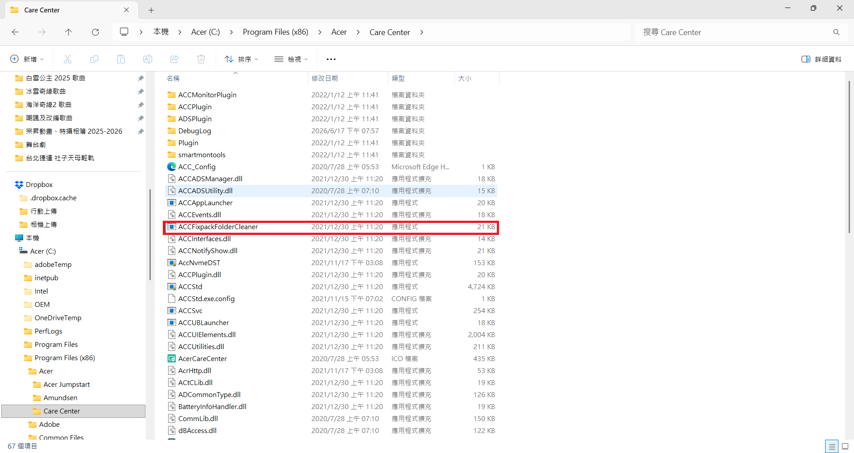Switch to details list view layout
The height and width of the screenshot is (453, 854).
[832, 446]
